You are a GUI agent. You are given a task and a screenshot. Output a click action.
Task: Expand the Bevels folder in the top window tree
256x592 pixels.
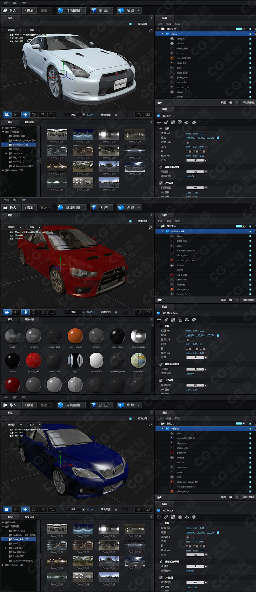(x=3, y=128)
